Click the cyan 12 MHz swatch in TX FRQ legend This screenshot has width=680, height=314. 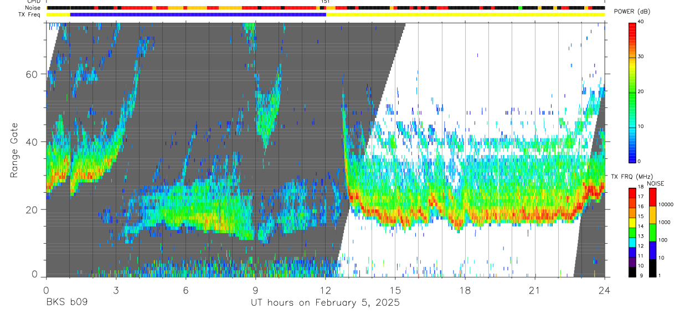pyautogui.click(x=632, y=242)
